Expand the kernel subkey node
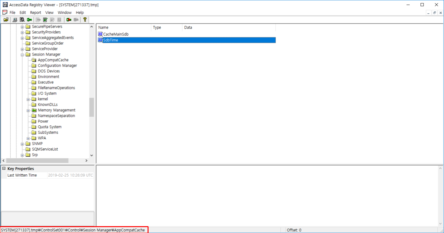The width and height of the screenshot is (444, 233). click(x=28, y=99)
